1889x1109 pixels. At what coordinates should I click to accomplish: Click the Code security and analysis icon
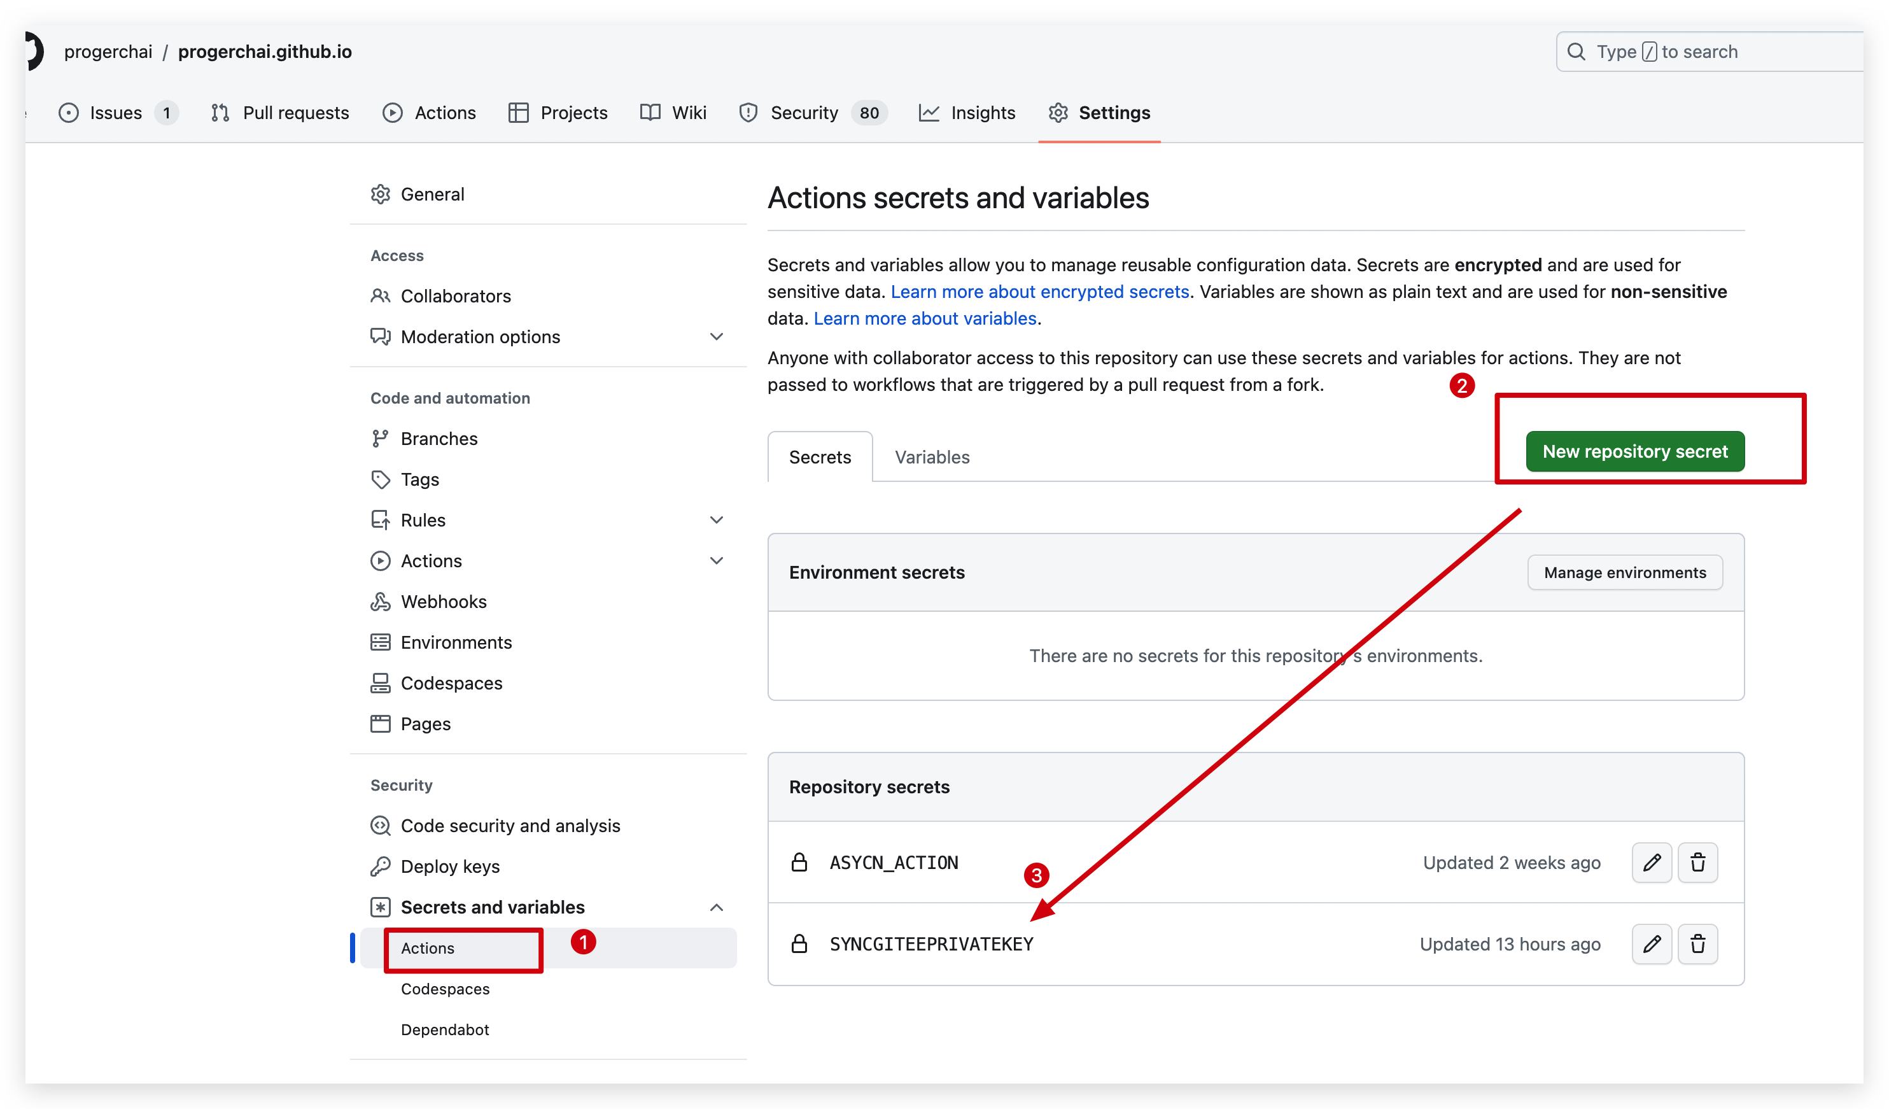click(x=380, y=826)
